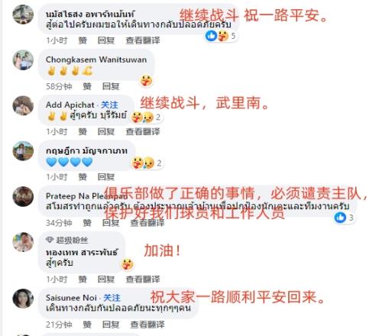Open first commenter's profile avatar

(x=23, y=15)
